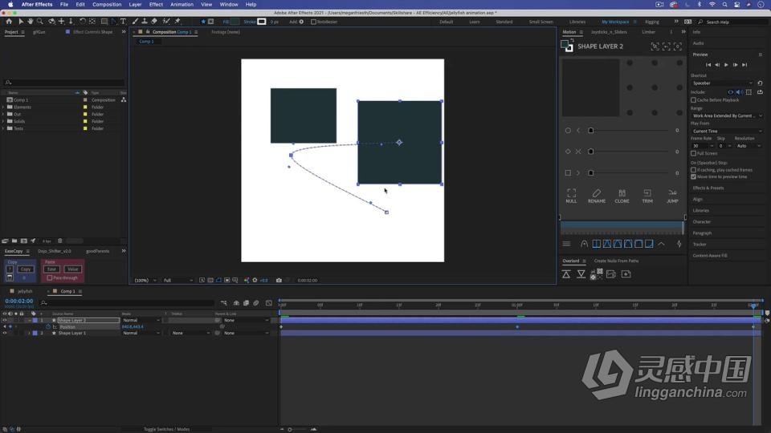Switch to the Joysticks_n_Sliders tab

pyautogui.click(x=609, y=32)
